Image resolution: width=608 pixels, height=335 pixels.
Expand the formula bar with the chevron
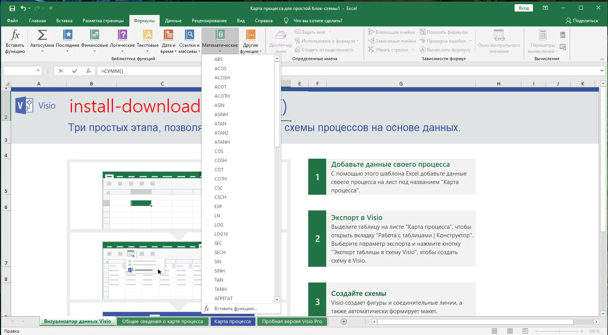click(602, 71)
